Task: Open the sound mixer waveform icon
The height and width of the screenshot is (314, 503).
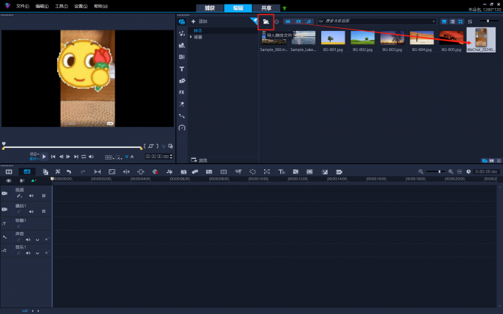Action: [169, 171]
